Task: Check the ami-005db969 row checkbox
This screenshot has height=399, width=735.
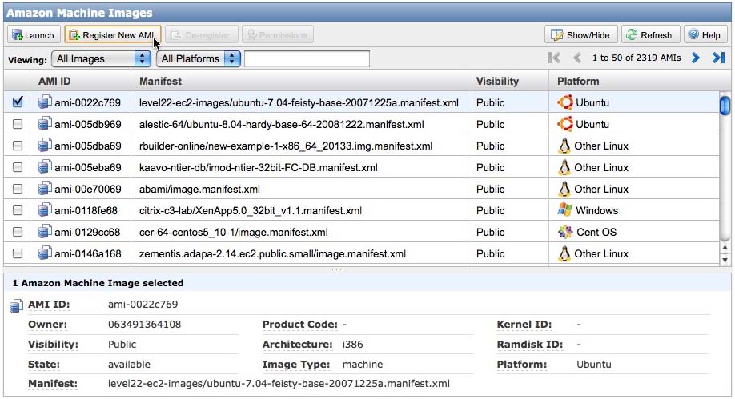Action: [18, 124]
